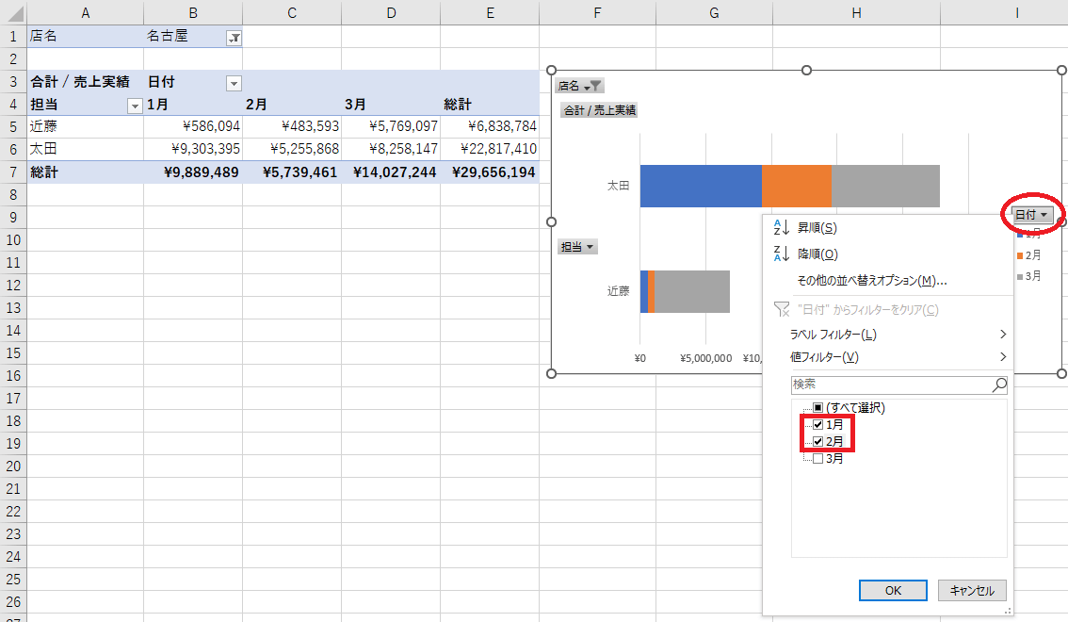Open the 担当 field button on chart
The height and width of the screenshot is (622, 1068).
[x=577, y=247]
